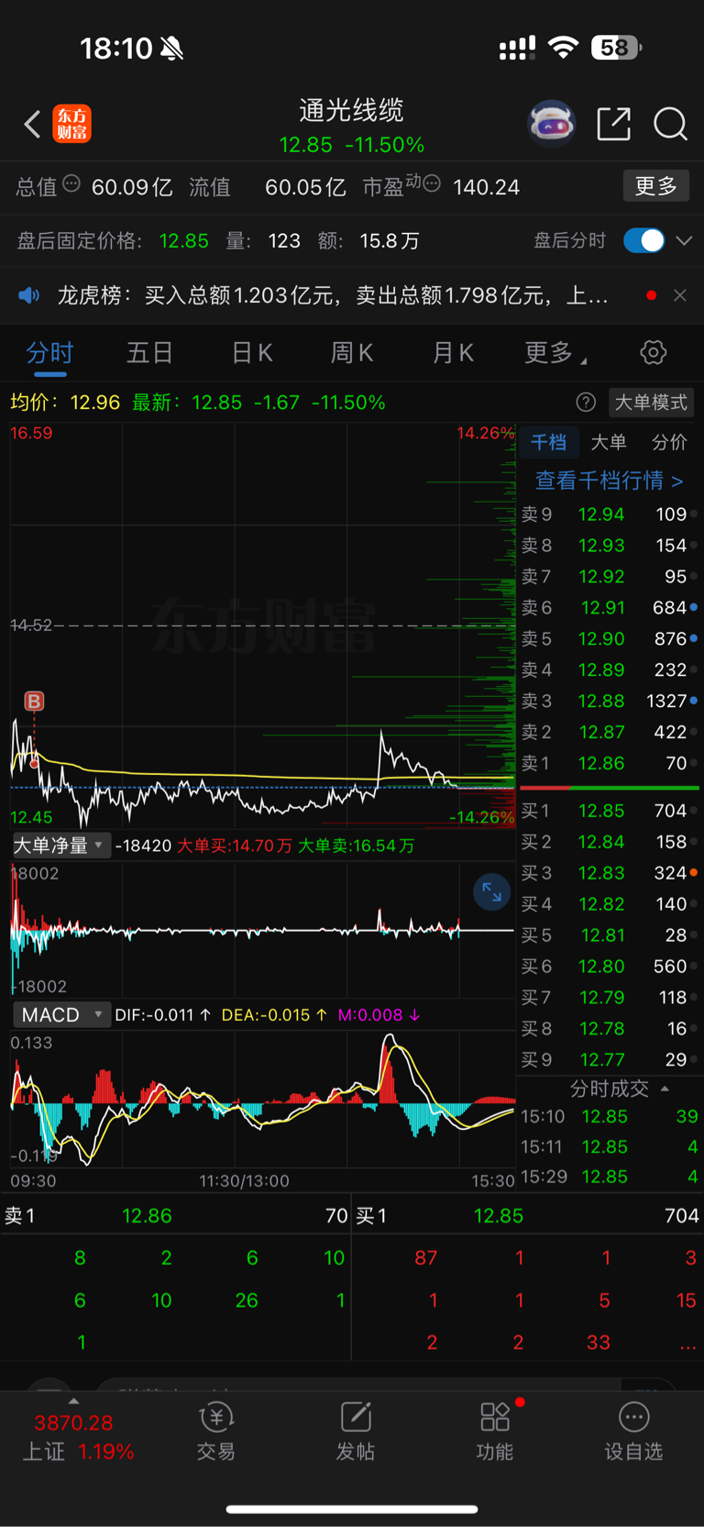This screenshot has width=704, height=1527.
Task: Tap the 大单买:14.70万 value
Action: [234, 846]
